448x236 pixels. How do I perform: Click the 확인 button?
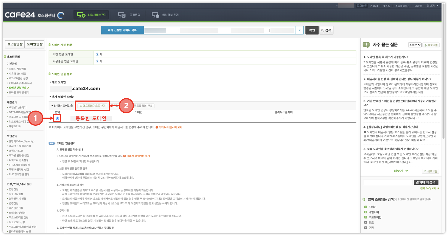click(x=312, y=30)
